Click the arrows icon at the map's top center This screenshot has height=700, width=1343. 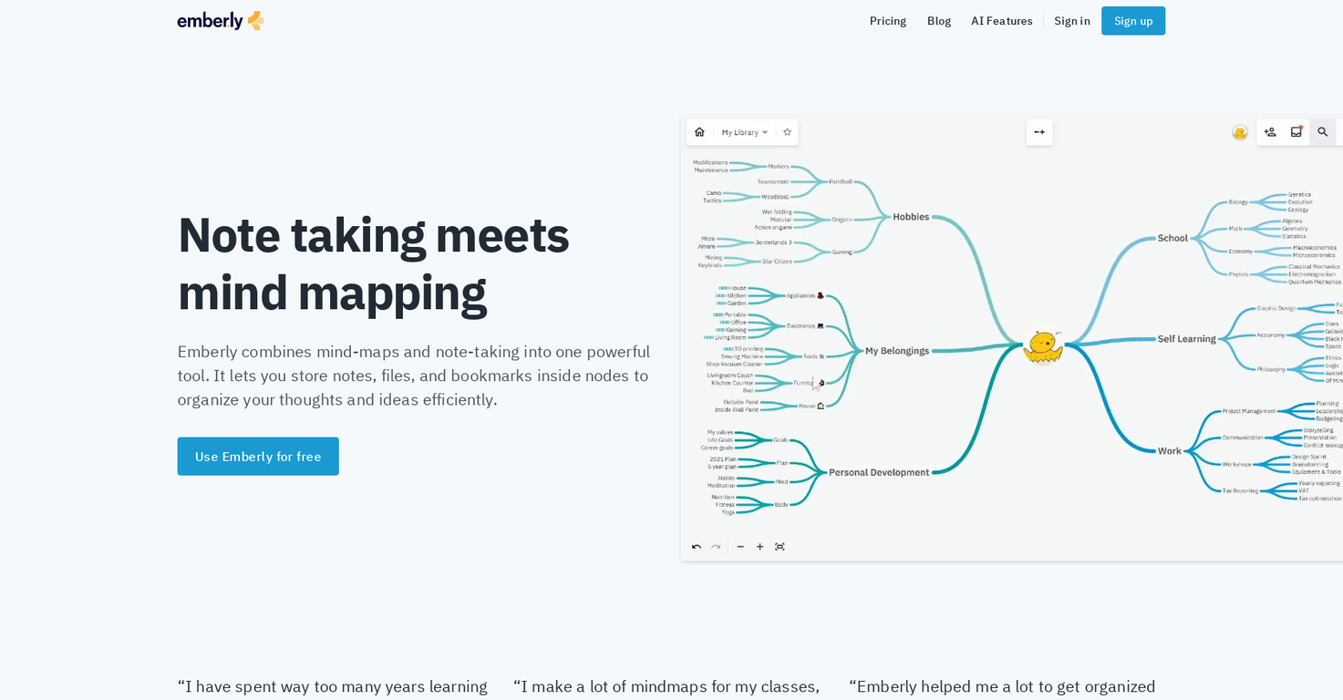tap(1039, 132)
